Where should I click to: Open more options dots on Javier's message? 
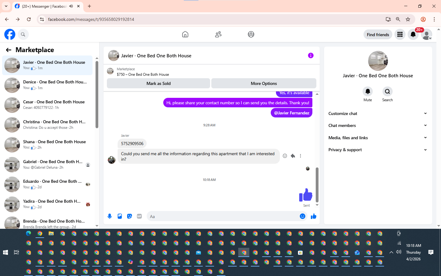point(300,156)
